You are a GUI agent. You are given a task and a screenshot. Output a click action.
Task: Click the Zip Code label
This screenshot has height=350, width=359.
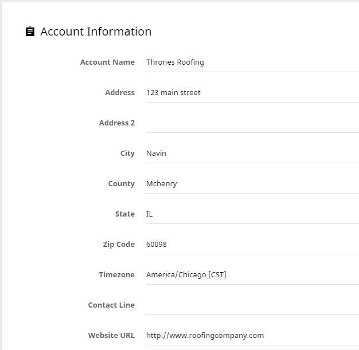click(119, 245)
